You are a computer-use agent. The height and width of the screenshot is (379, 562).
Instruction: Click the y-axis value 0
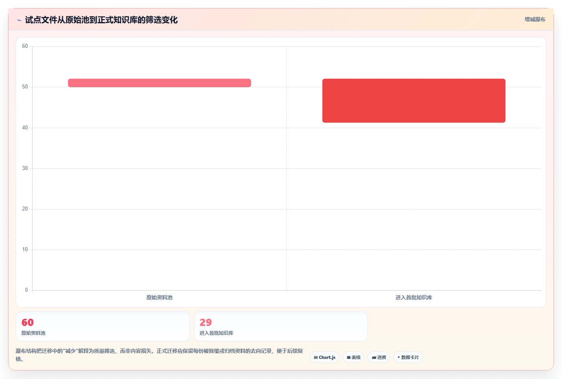pos(27,290)
